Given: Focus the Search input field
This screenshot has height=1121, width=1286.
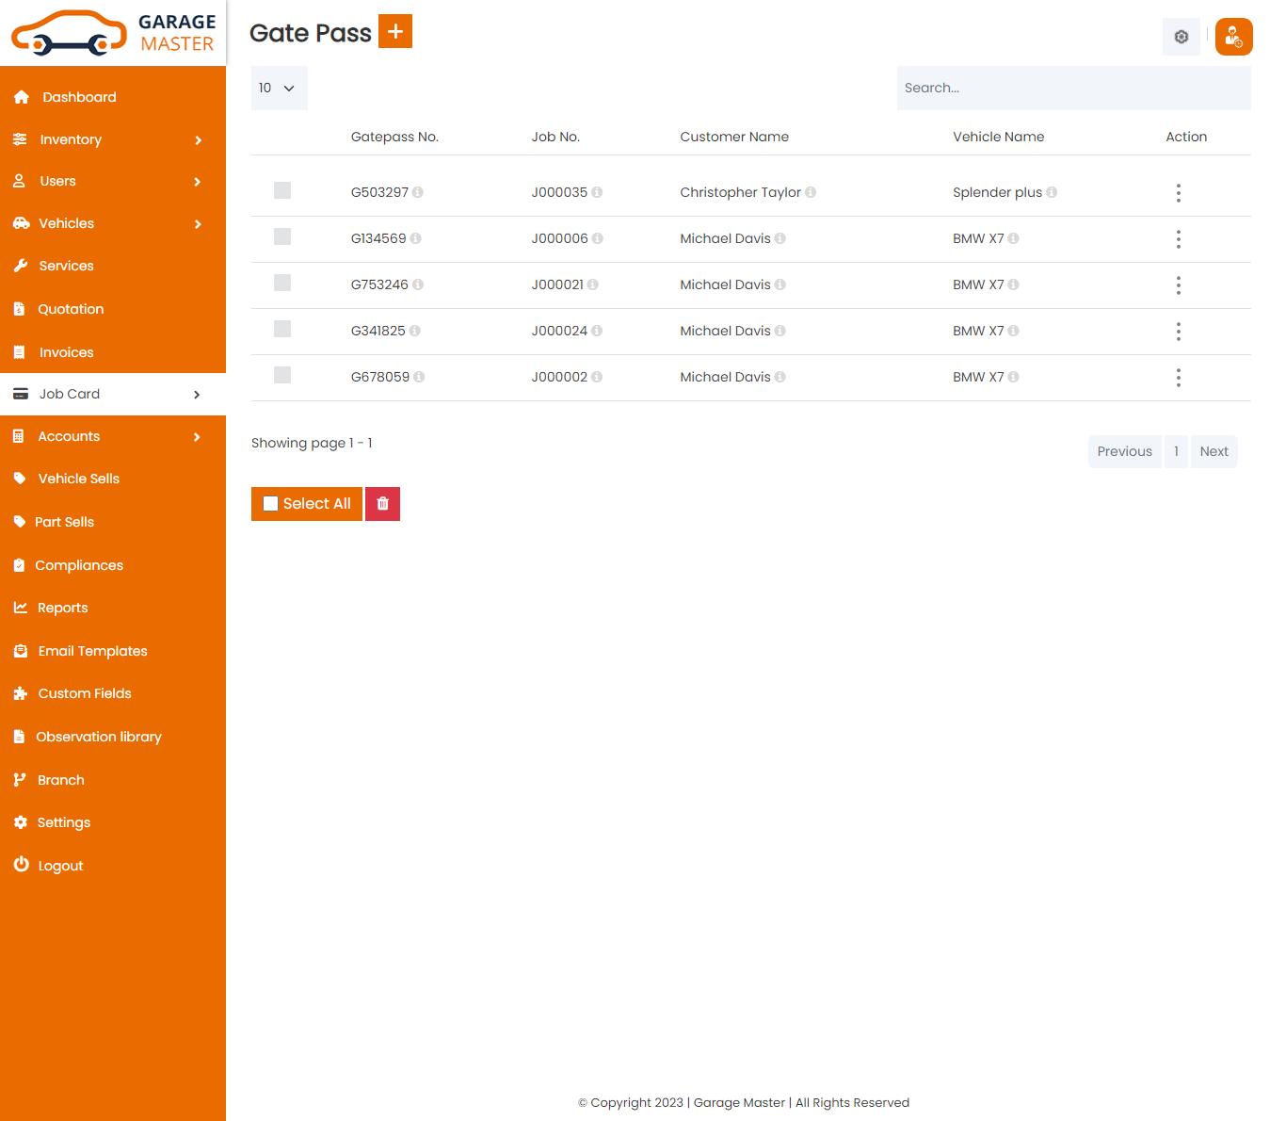Looking at the screenshot, I should (x=1073, y=88).
